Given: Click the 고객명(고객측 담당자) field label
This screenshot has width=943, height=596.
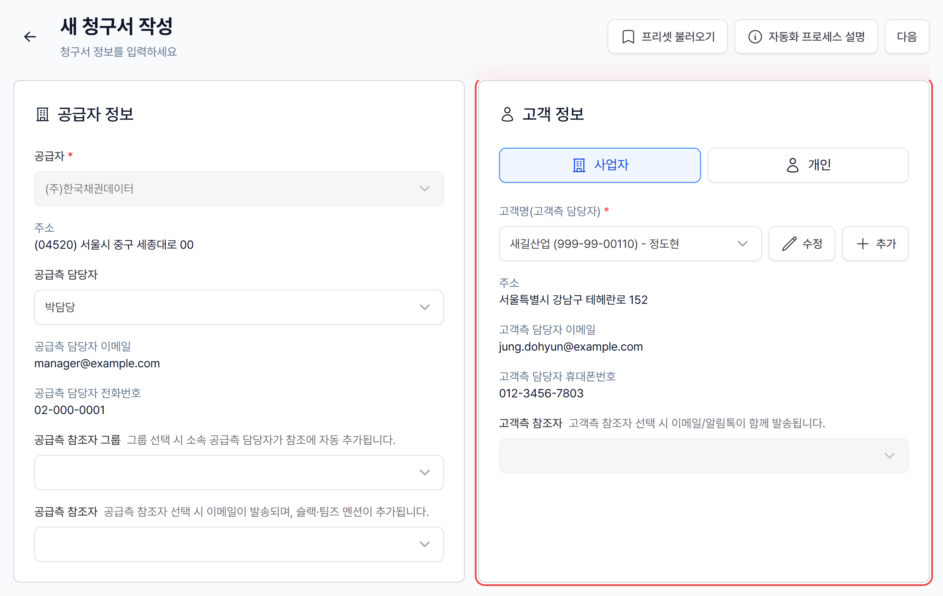Looking at the screenshot, I should click(550, 211).
